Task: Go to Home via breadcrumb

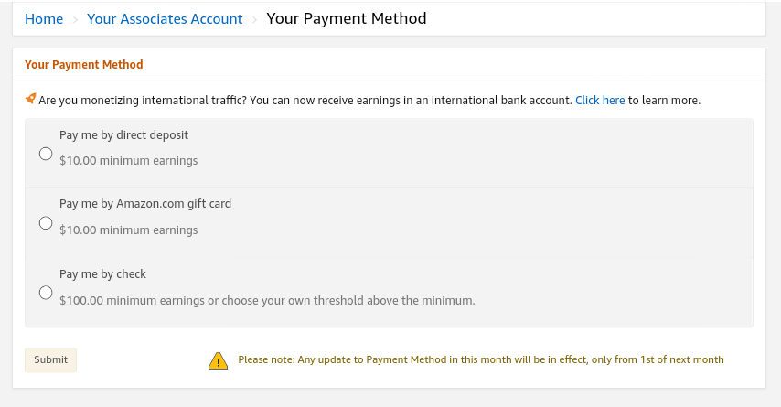Action: [44, 18]
